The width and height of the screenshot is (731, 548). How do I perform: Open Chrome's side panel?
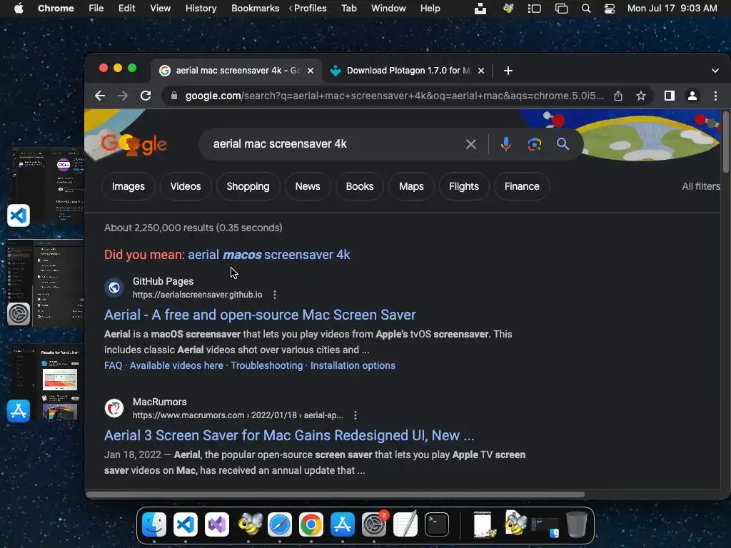670,96
